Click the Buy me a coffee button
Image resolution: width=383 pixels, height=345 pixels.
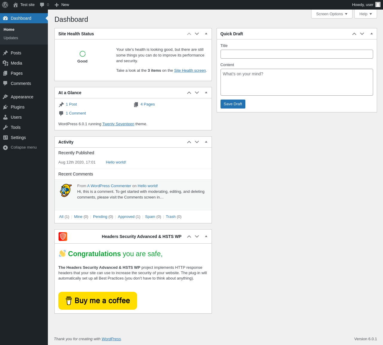click(x=98, y=301)
